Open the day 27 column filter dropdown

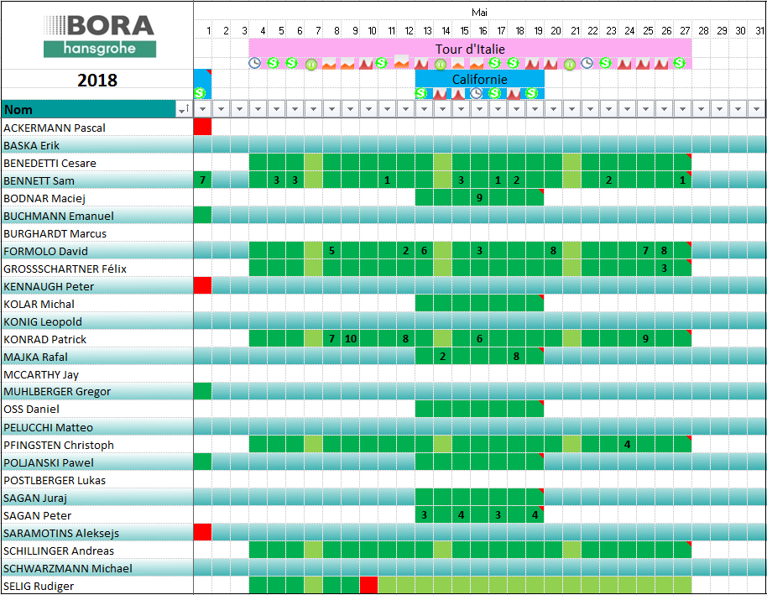[x=682, y=109]
